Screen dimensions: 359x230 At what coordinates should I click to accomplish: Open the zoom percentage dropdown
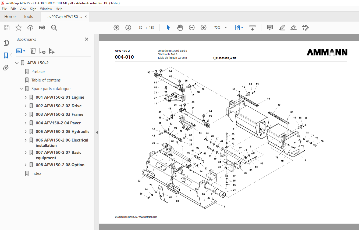point(226,28)
